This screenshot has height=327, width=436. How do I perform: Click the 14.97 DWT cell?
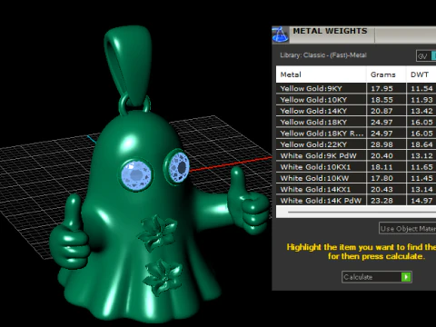tap(421, 201)
